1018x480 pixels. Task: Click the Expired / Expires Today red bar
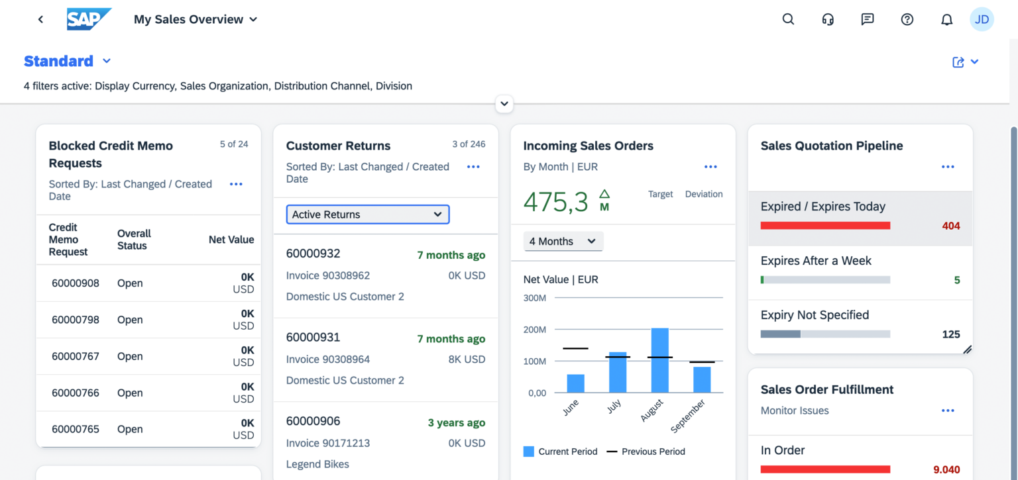pyautogui.click(x=825, y=226)
